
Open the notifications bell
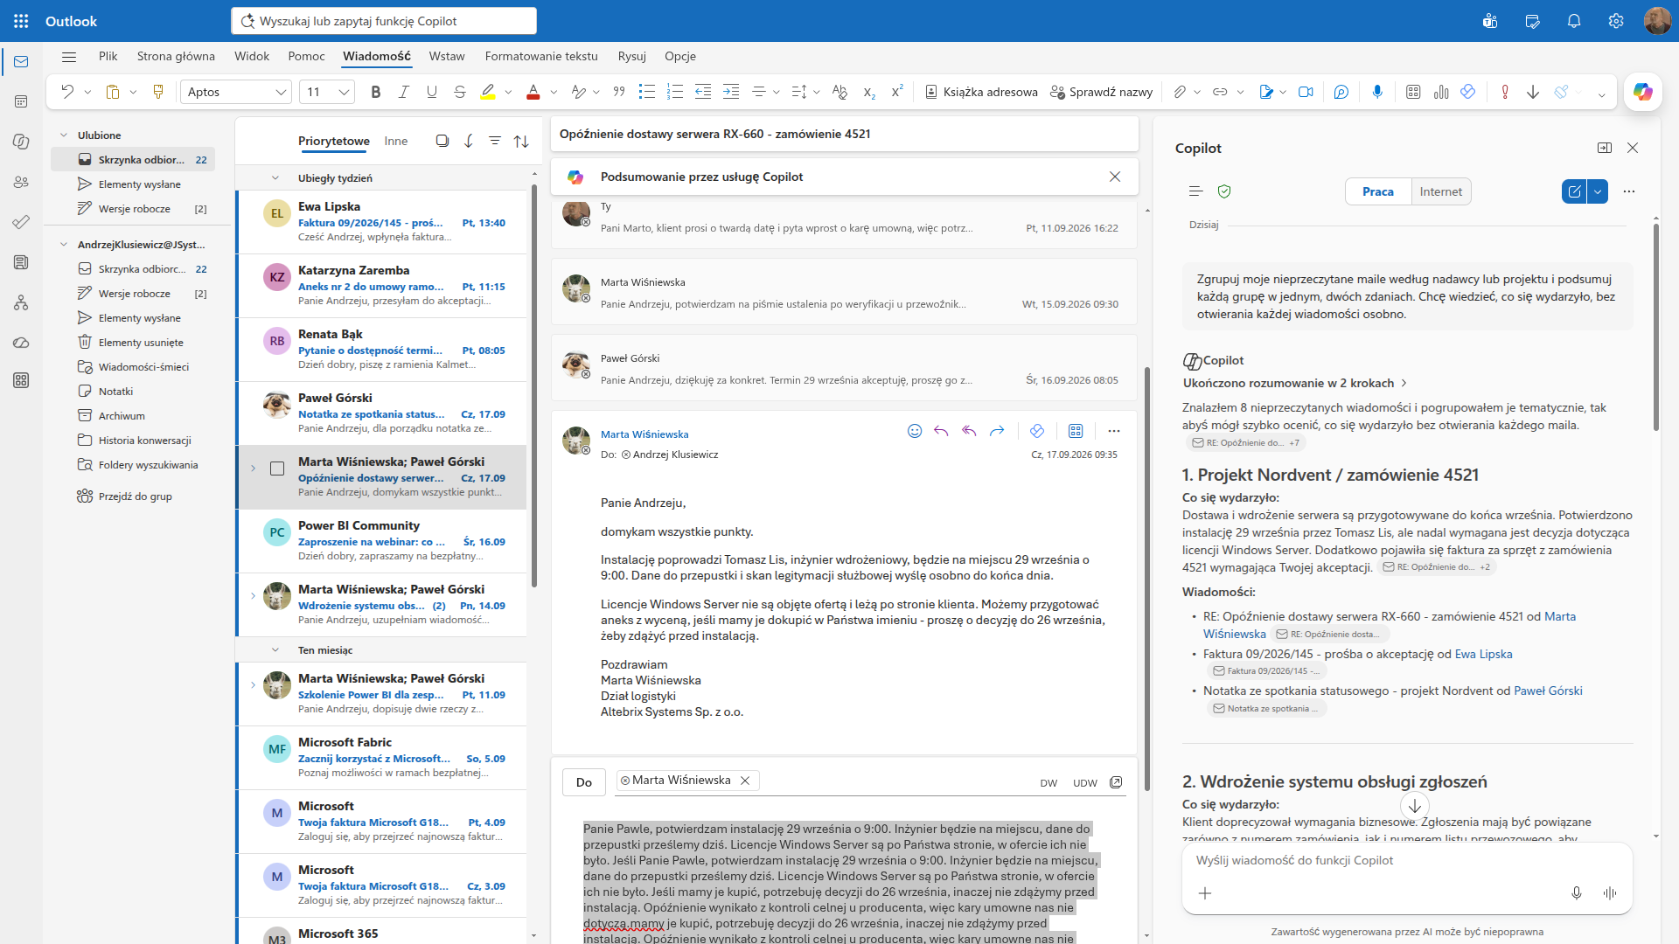tap(1574, 21)
